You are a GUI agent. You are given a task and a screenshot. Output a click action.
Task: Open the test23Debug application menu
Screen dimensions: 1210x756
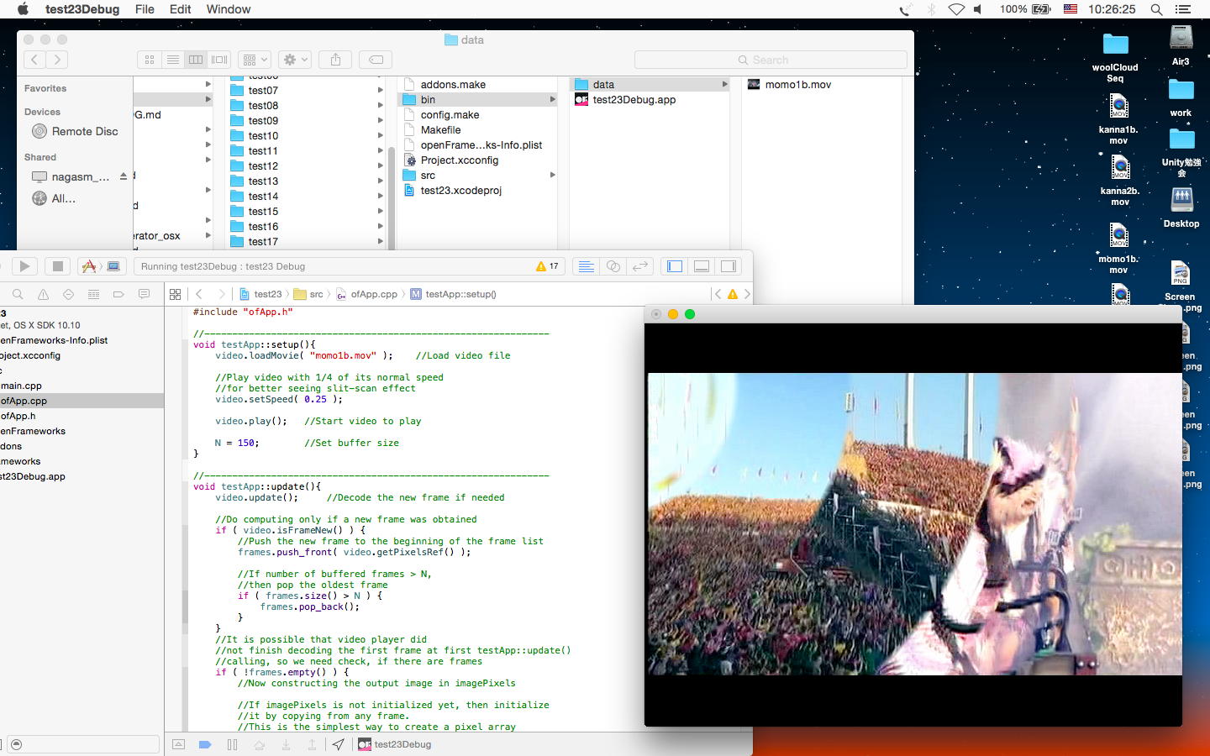[82, 9]
